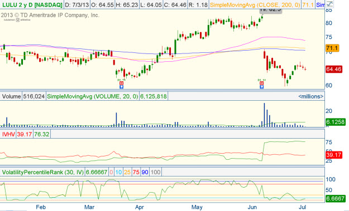Click the 6,125,818 volume average value
The image size is (349, 211).
(x=154, y=96)
